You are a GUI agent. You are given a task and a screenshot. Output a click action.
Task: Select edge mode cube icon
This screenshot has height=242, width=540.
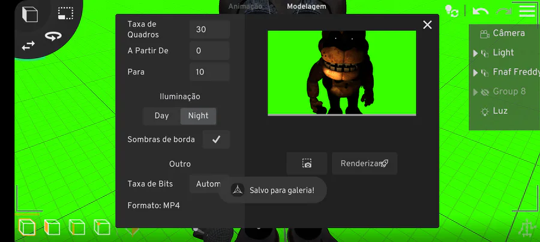[x=77, y=227]
